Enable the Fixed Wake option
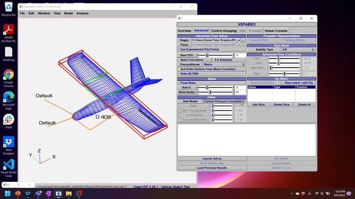Screen dimensions: 355x199 (212, 83)
